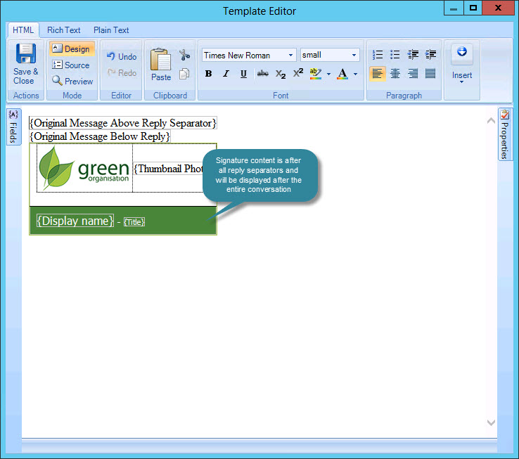The height and width of the screenshot is (459, 519).
Task: Increase paragraph indent
Action: 430,55
